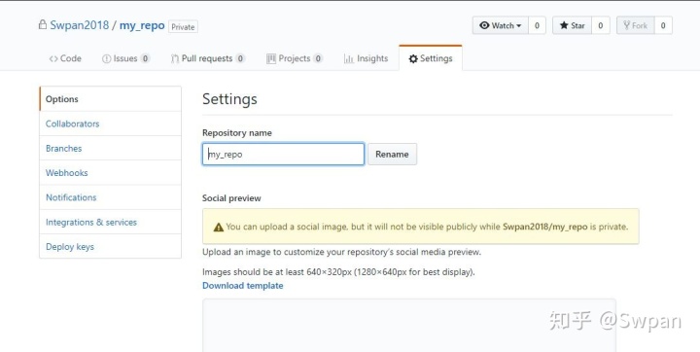Screen dimensions: 700x352
Task: Open the Watch dropdown button
Action: click(501, 25)
